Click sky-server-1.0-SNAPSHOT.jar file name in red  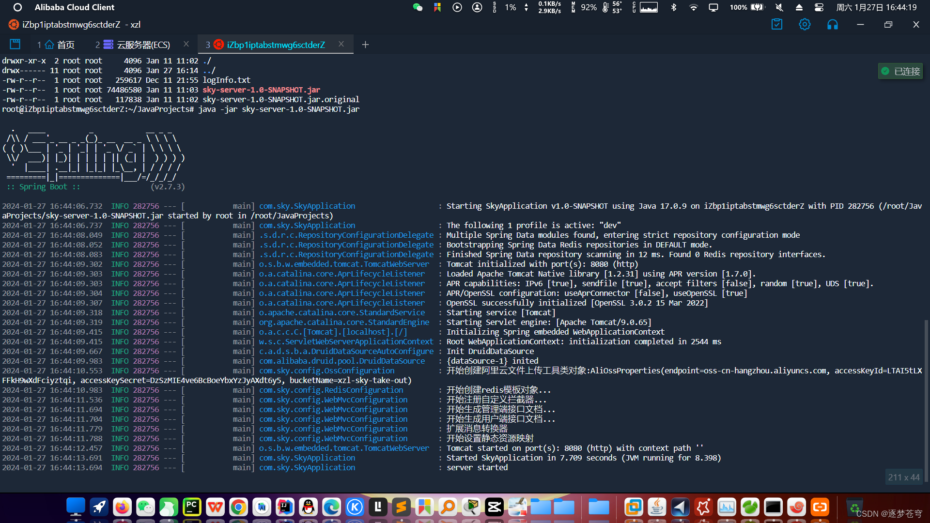[261, 90]
